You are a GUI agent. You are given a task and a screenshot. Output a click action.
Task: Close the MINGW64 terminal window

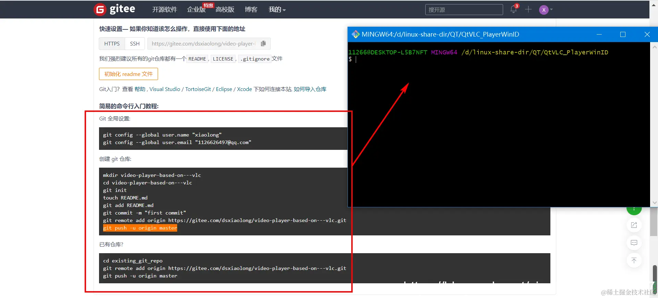pyautogui.click(x=647, y=34)
